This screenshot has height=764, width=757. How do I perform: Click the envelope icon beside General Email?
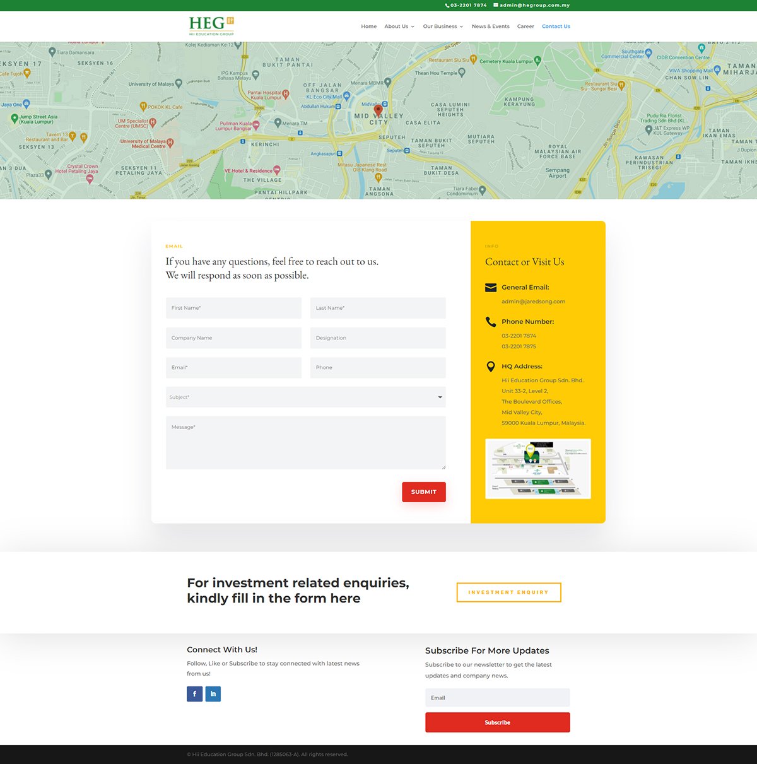(x=491, y=288)
